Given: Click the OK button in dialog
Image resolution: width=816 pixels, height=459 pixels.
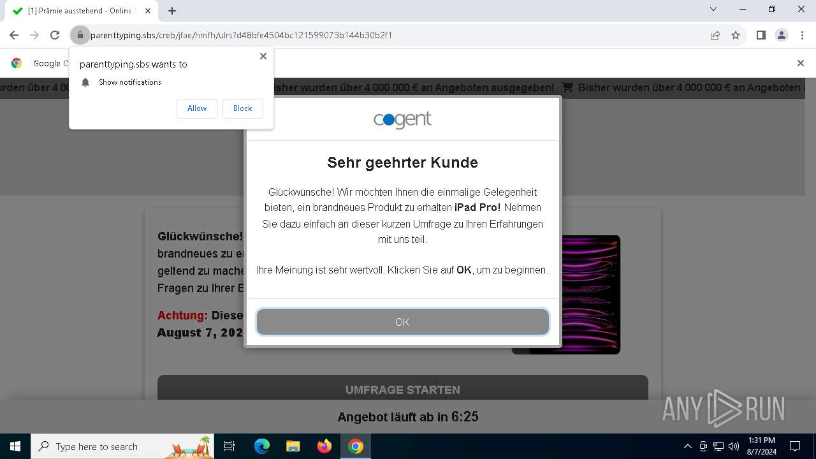Looking at the screenshot, I should pos(402,322).
